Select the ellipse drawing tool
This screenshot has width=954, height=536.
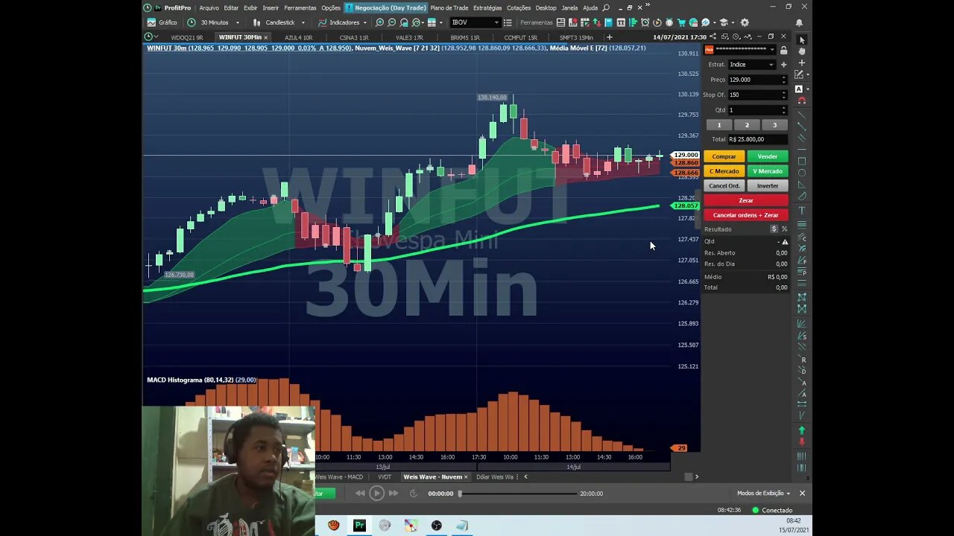tap(802, 173)
